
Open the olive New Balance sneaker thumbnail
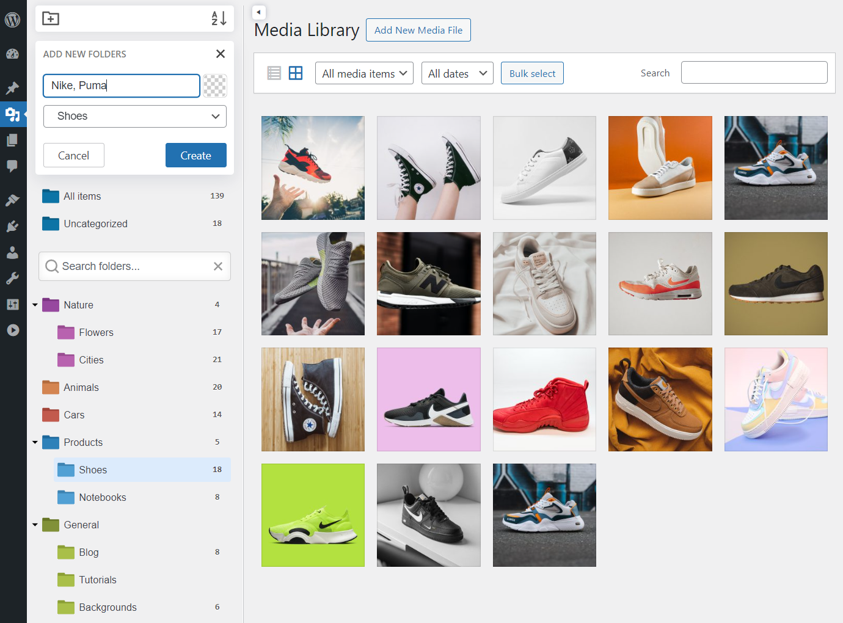point(429,283)
